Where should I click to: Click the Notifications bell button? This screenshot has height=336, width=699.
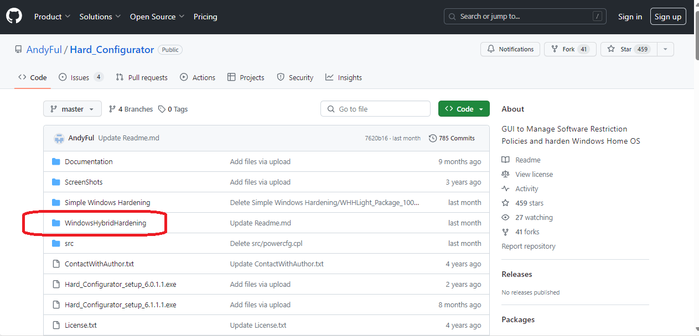510,49
